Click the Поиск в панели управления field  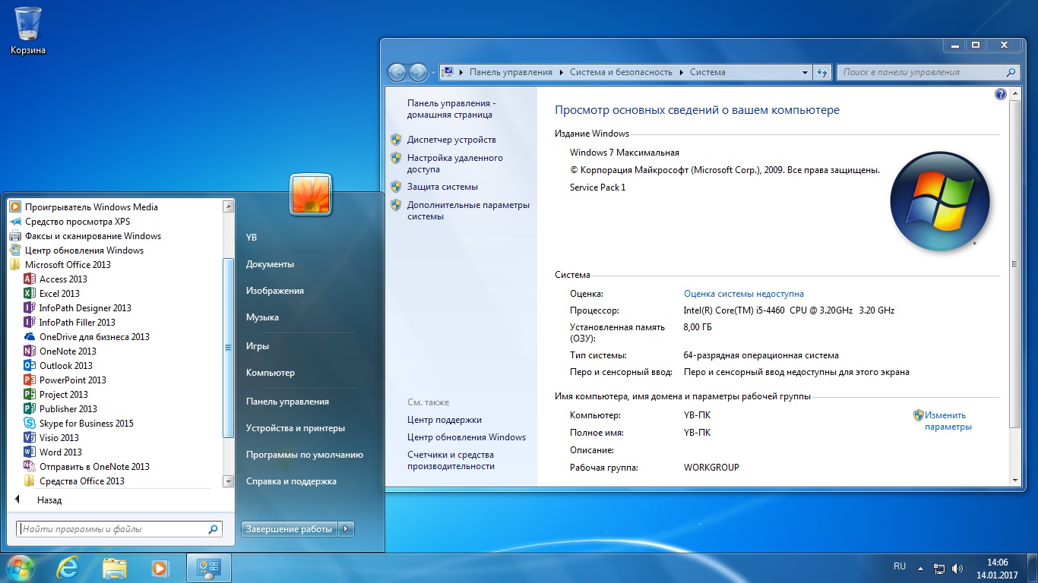pyautogui.click(x=927, y=72)
